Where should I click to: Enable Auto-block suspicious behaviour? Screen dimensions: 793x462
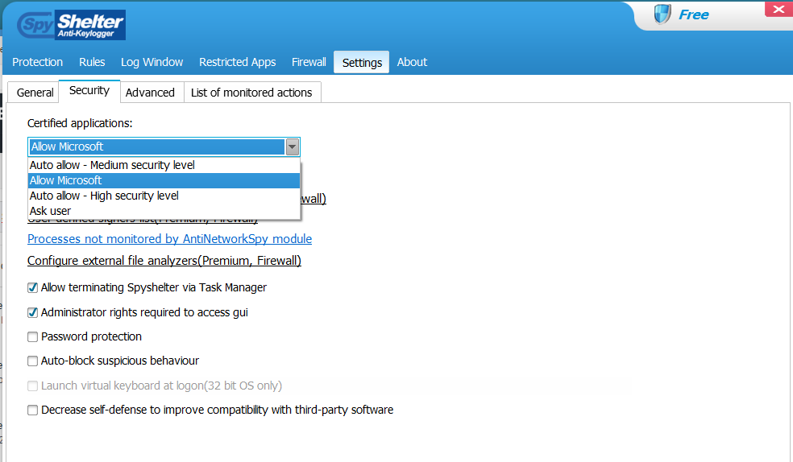click(x=33, y=361)
